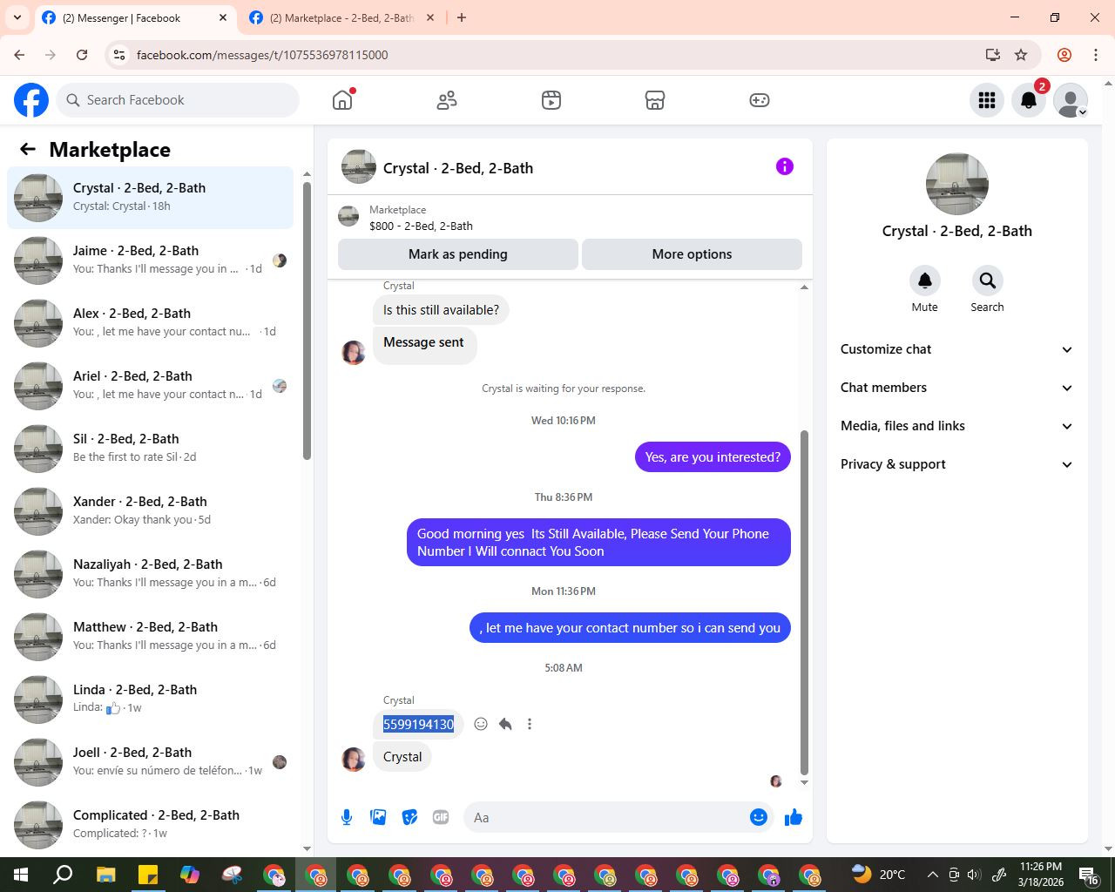
Task: Open Windows Start menu
Action: [21, 875]
